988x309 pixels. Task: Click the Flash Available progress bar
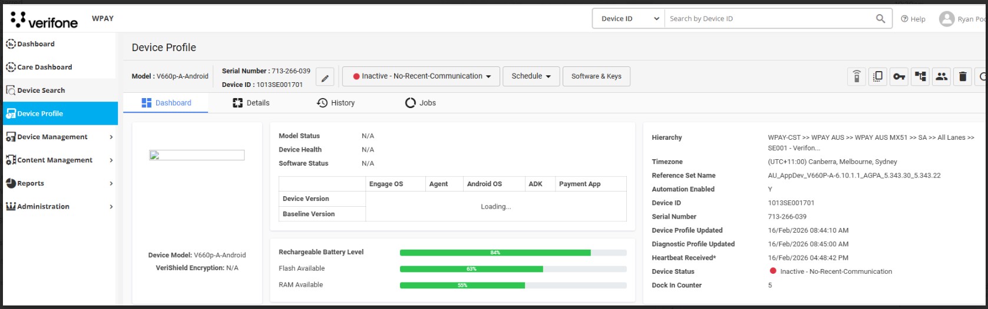tap(513, 269)
